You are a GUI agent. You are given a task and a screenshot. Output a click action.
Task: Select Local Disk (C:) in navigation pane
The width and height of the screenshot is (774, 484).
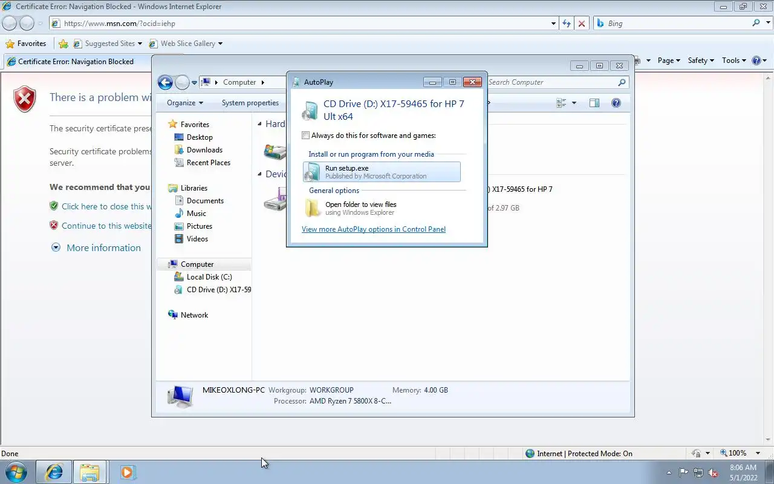tap(209, 277)
